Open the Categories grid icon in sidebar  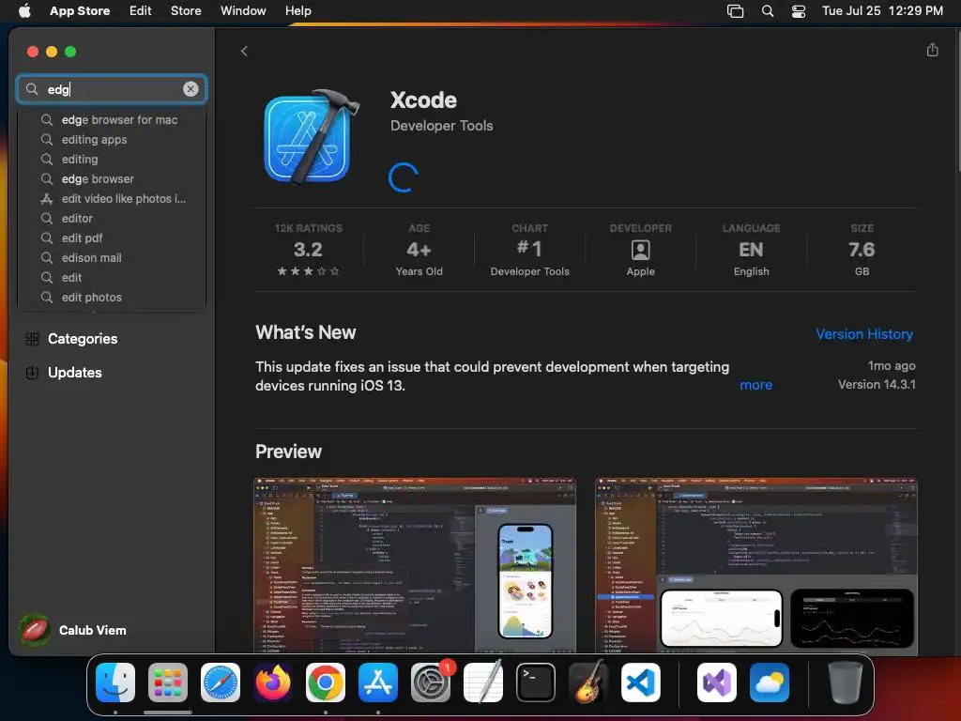(33, 339)
